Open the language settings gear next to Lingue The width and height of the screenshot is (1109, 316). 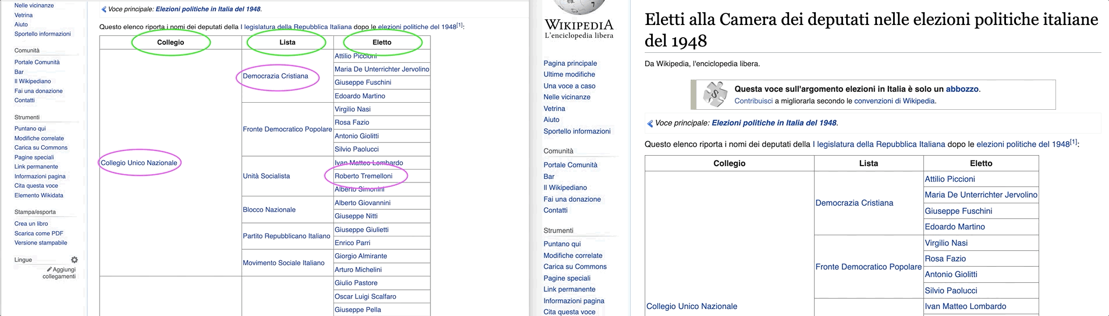point(74,260)
